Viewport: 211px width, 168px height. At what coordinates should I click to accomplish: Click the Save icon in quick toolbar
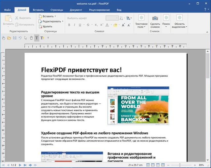(x=15, y=38)
